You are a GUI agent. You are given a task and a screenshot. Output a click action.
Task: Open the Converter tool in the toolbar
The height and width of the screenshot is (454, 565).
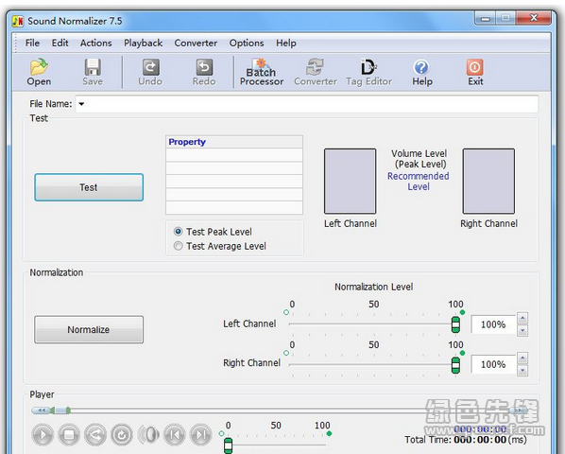coord(316,72)
